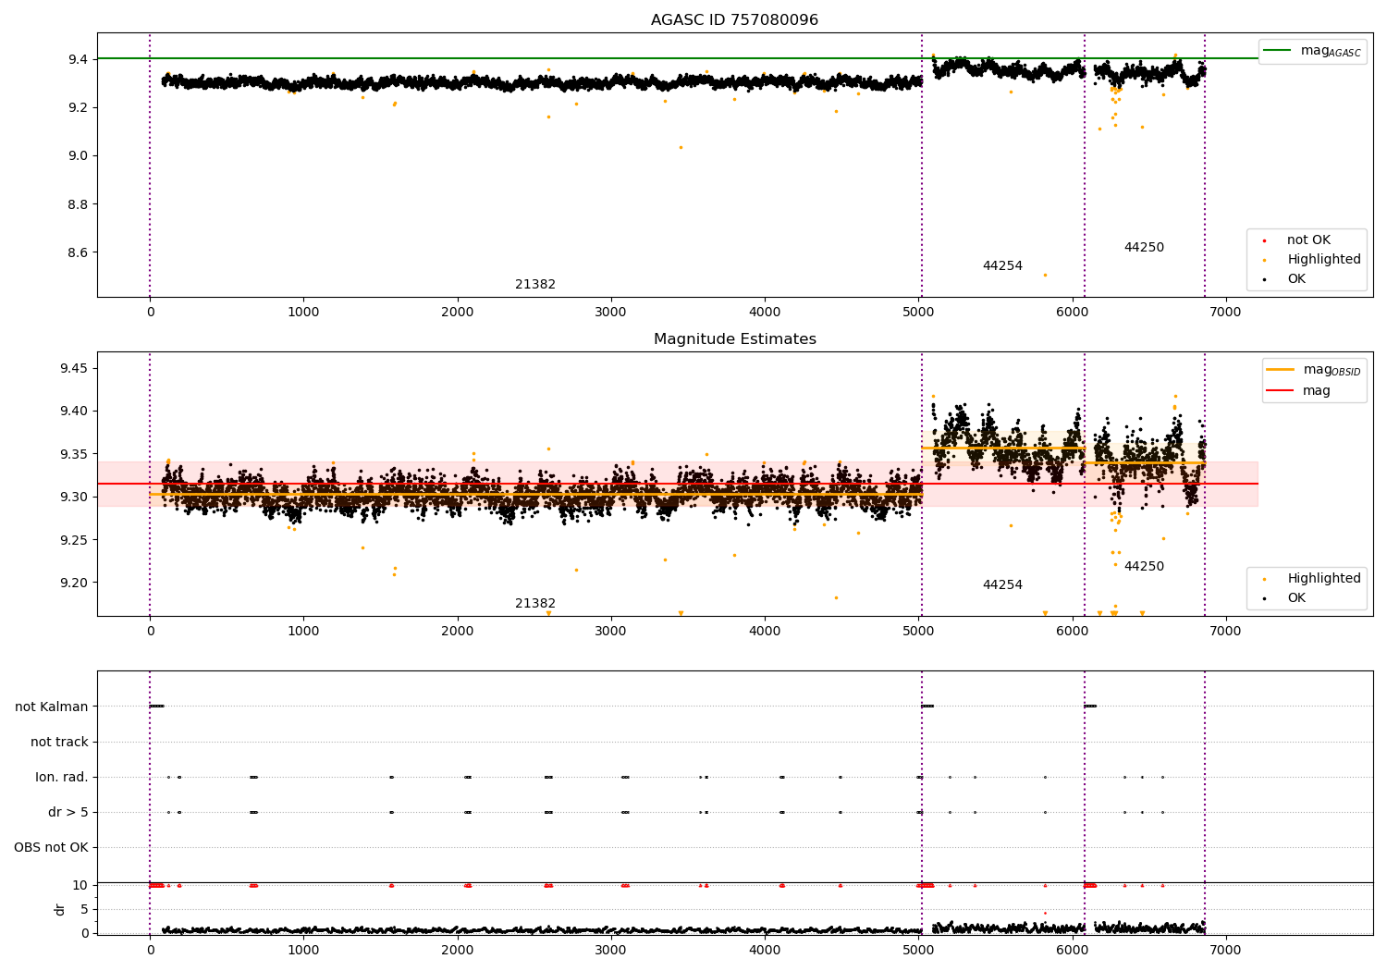This screenshot has width=1387, height=971.
Task: Click the 10 y-tick on the bottom dr axis
Action: (80, 886)
